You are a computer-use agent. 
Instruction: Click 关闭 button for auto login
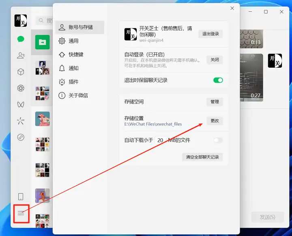[215, 60]
